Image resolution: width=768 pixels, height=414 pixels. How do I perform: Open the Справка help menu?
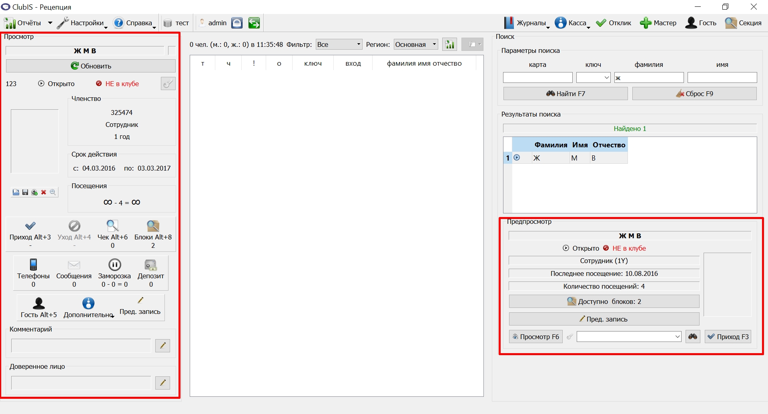(x=134, y=23)
